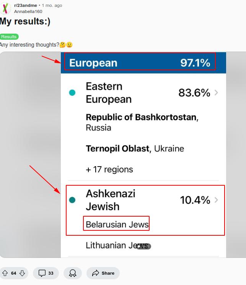This screenshot has width=246, height=285.
Task: Give an award to this post
Action: click(73, 273)
